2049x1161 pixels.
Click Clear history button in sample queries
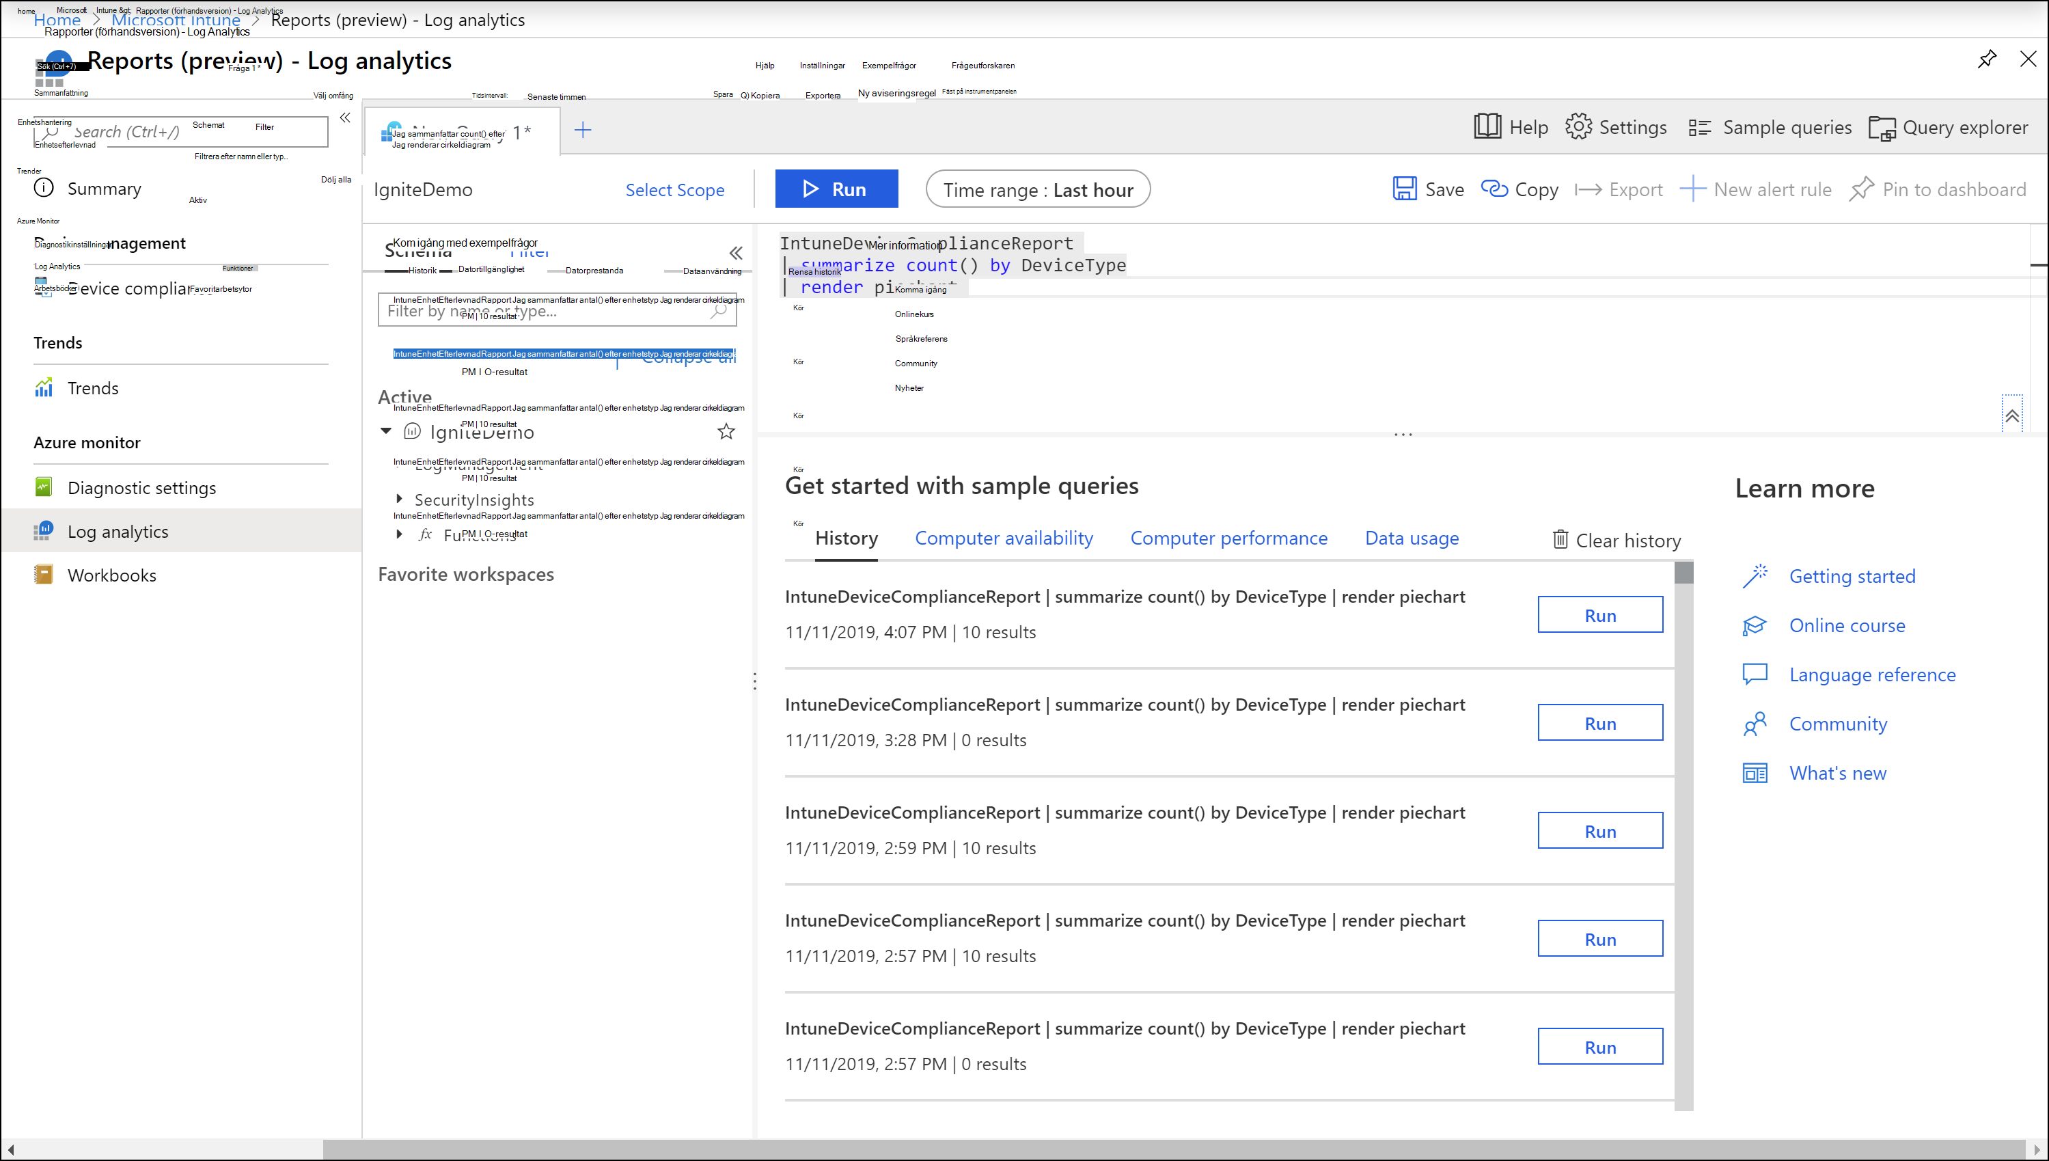coord(1614,539)
